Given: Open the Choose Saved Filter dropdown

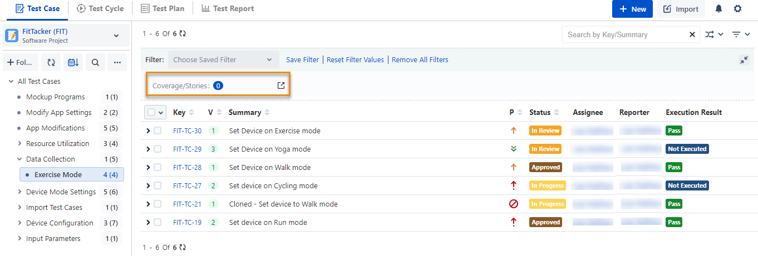Looking at the screenshot, I should [x=223, y=59].
